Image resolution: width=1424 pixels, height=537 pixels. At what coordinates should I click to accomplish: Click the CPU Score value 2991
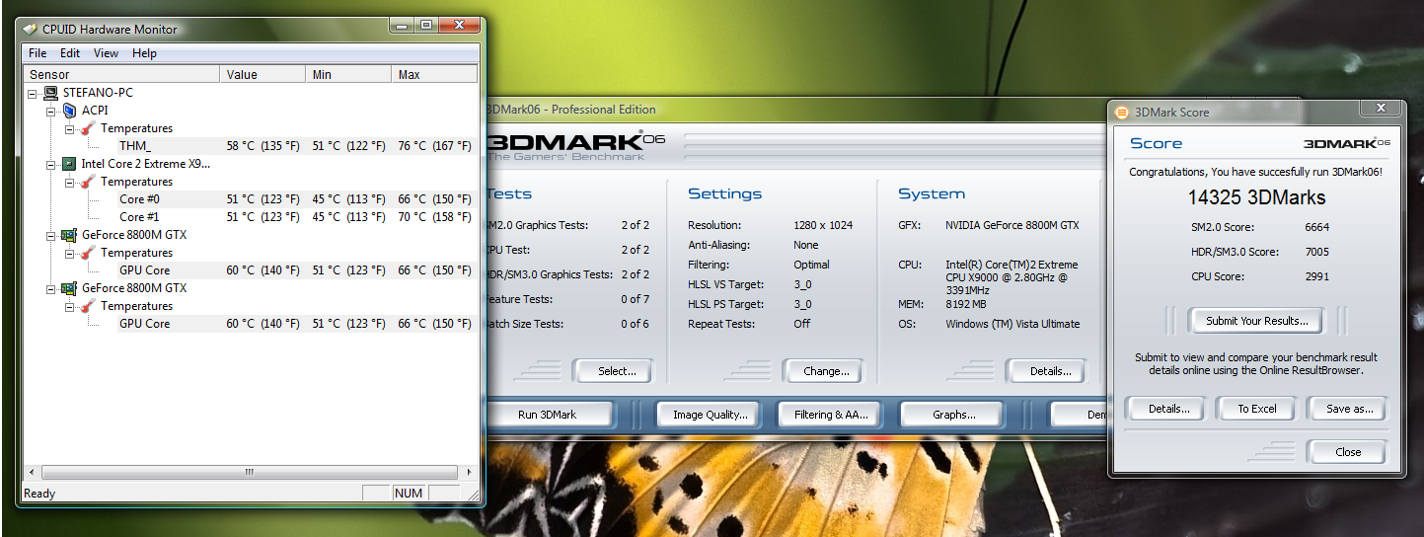(x=1316, y=276)
